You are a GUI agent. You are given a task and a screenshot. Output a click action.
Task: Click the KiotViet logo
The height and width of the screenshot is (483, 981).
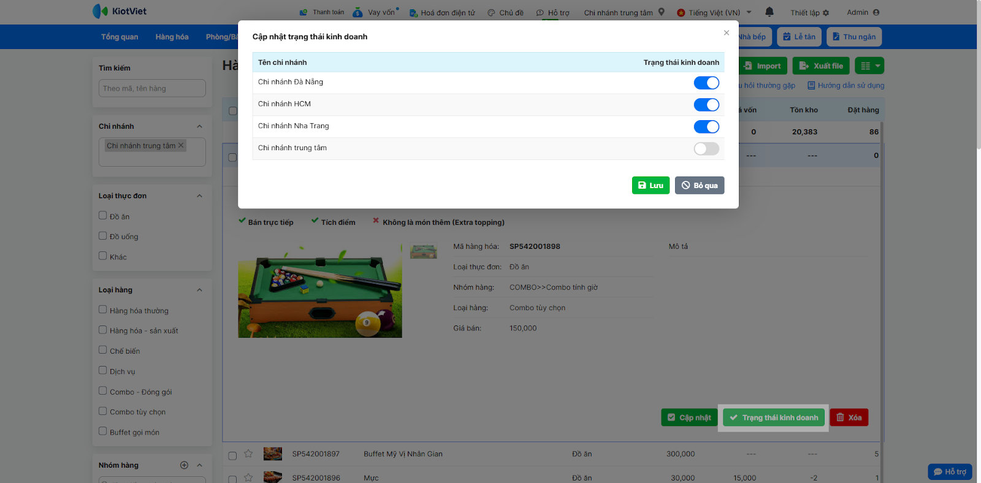point(119,11)
